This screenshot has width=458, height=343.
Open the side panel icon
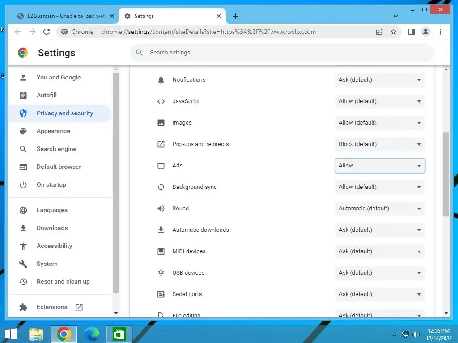(411, 32)
